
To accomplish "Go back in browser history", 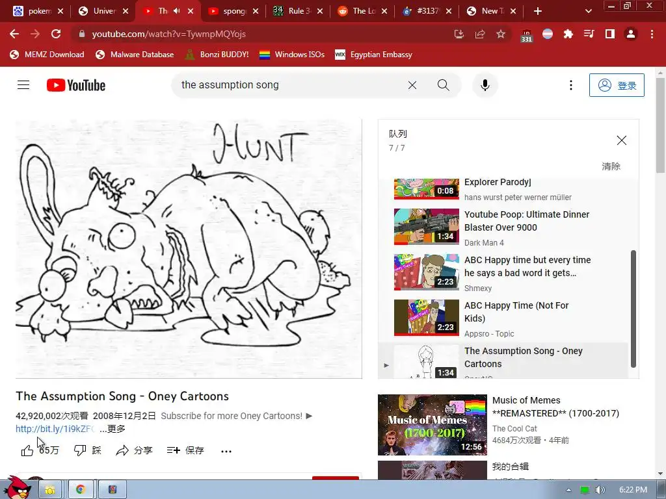I will click(x=14, y=34).
